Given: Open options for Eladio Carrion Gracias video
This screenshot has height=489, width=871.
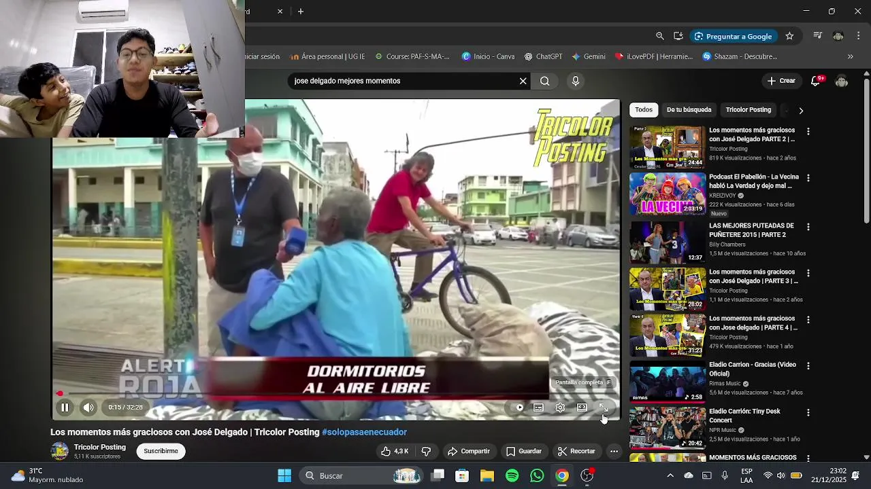Looking at the screenshot, I should (x=808, y=365).
